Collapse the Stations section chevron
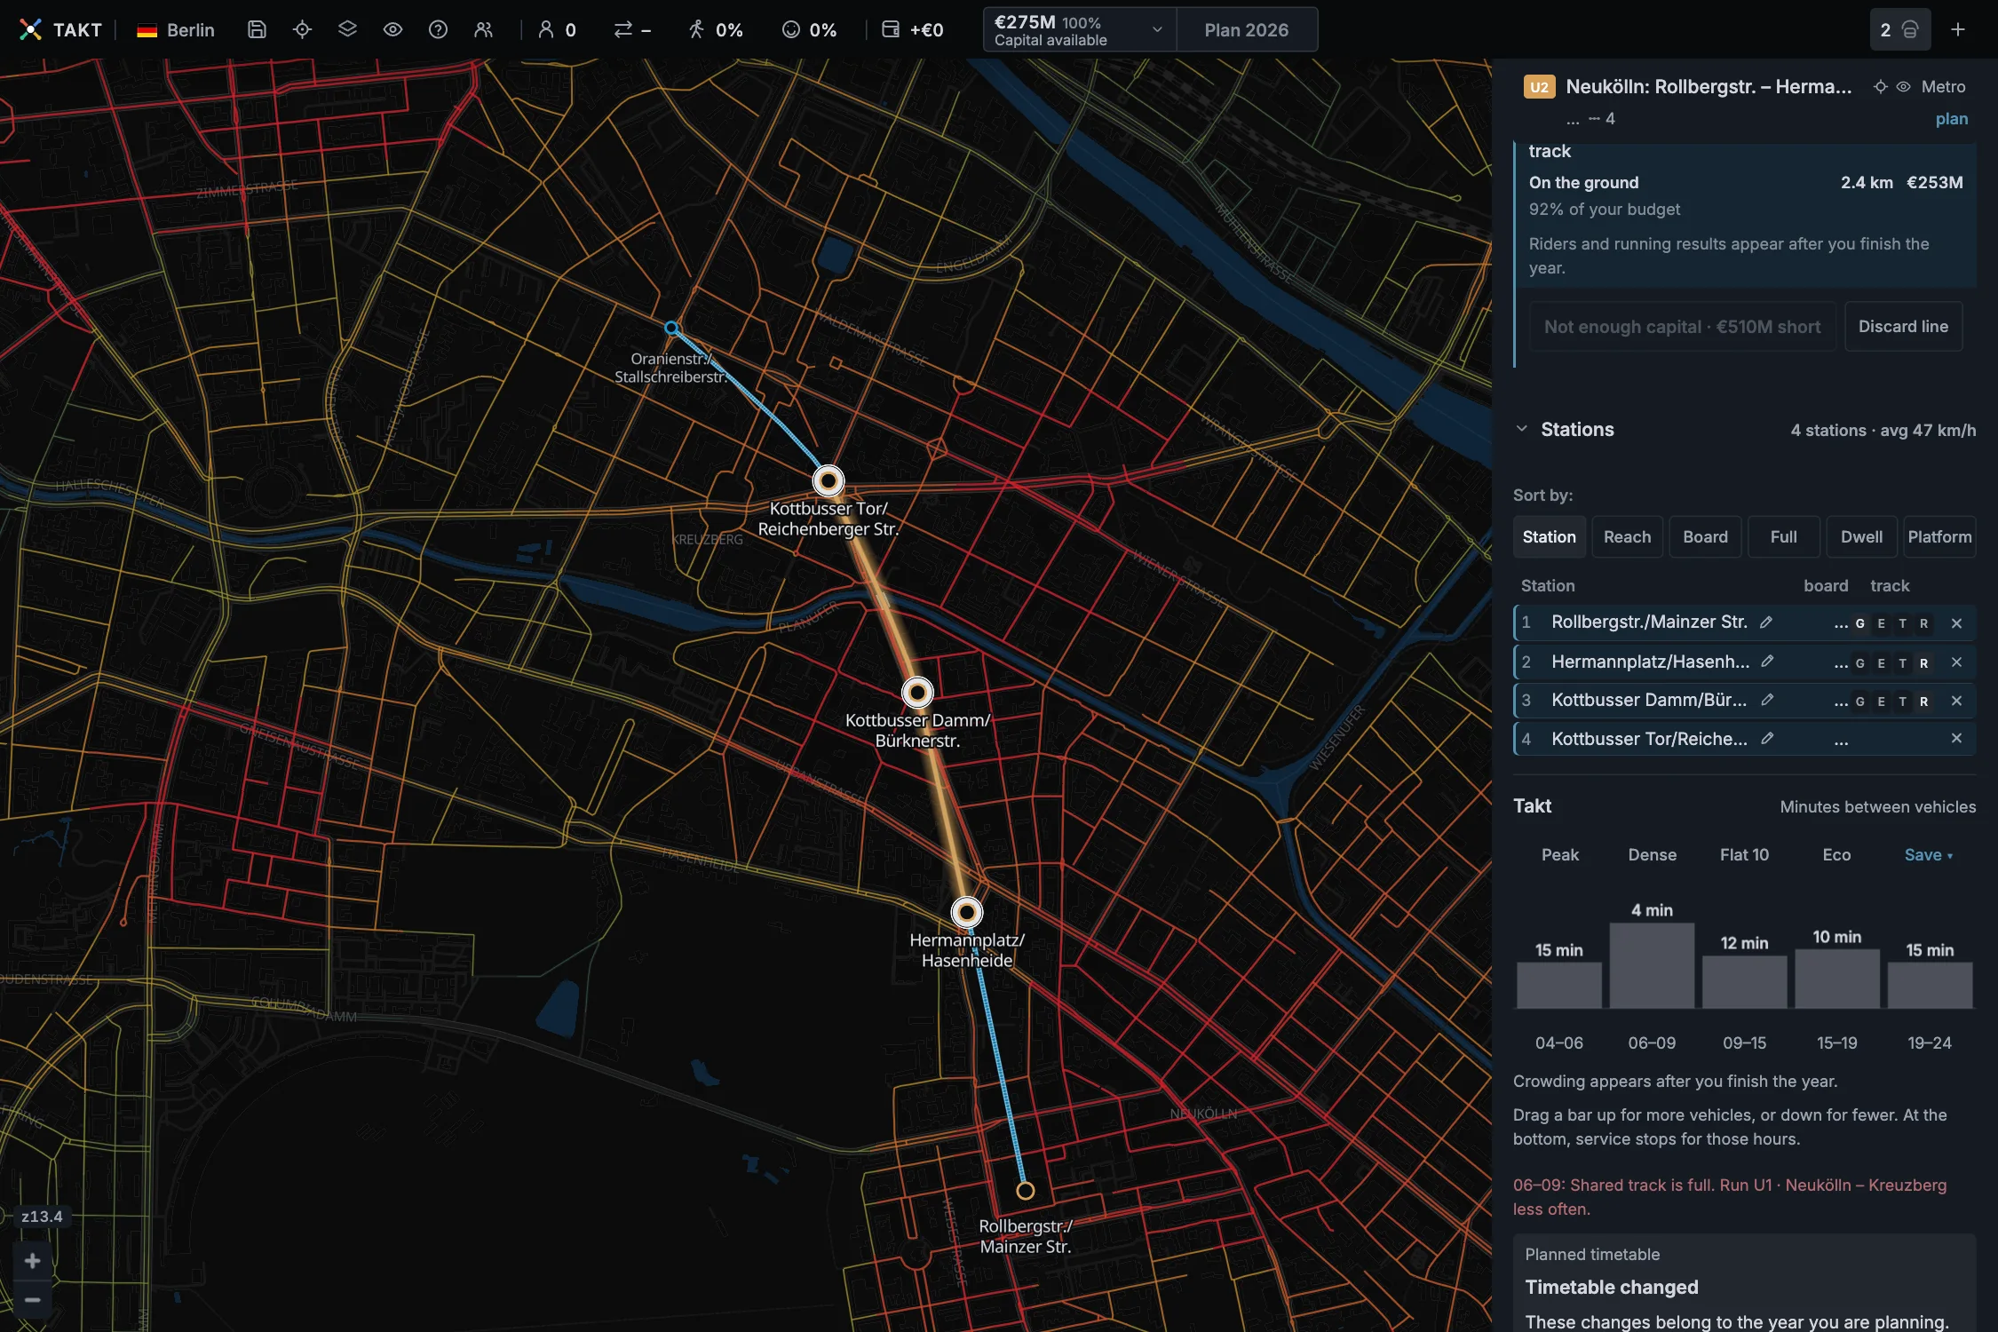Viewport: 1998px width, 1332px height. (x=1522, y=429)
